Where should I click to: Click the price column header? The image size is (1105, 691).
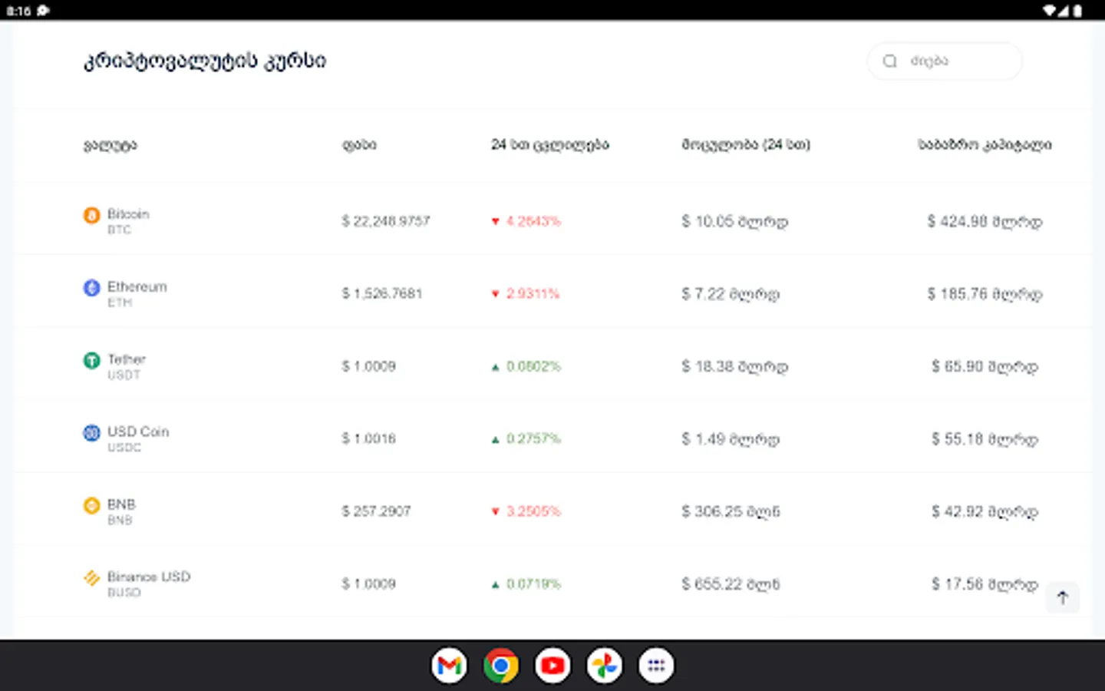(x=359, y=144)
